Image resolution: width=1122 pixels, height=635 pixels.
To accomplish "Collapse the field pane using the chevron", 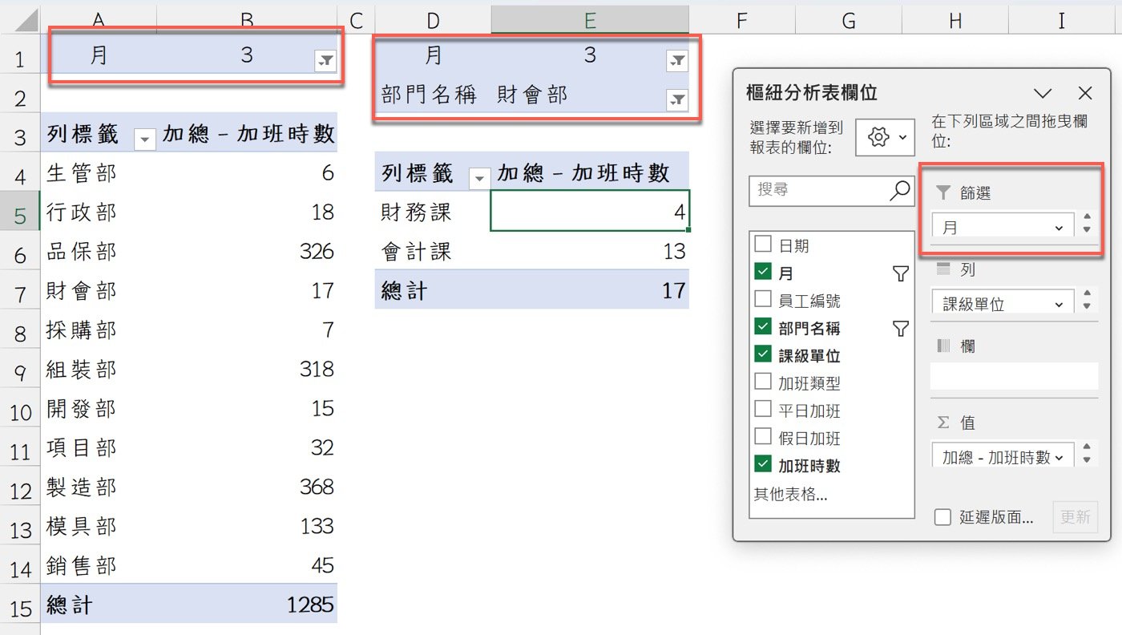I will pos(1043,93).
